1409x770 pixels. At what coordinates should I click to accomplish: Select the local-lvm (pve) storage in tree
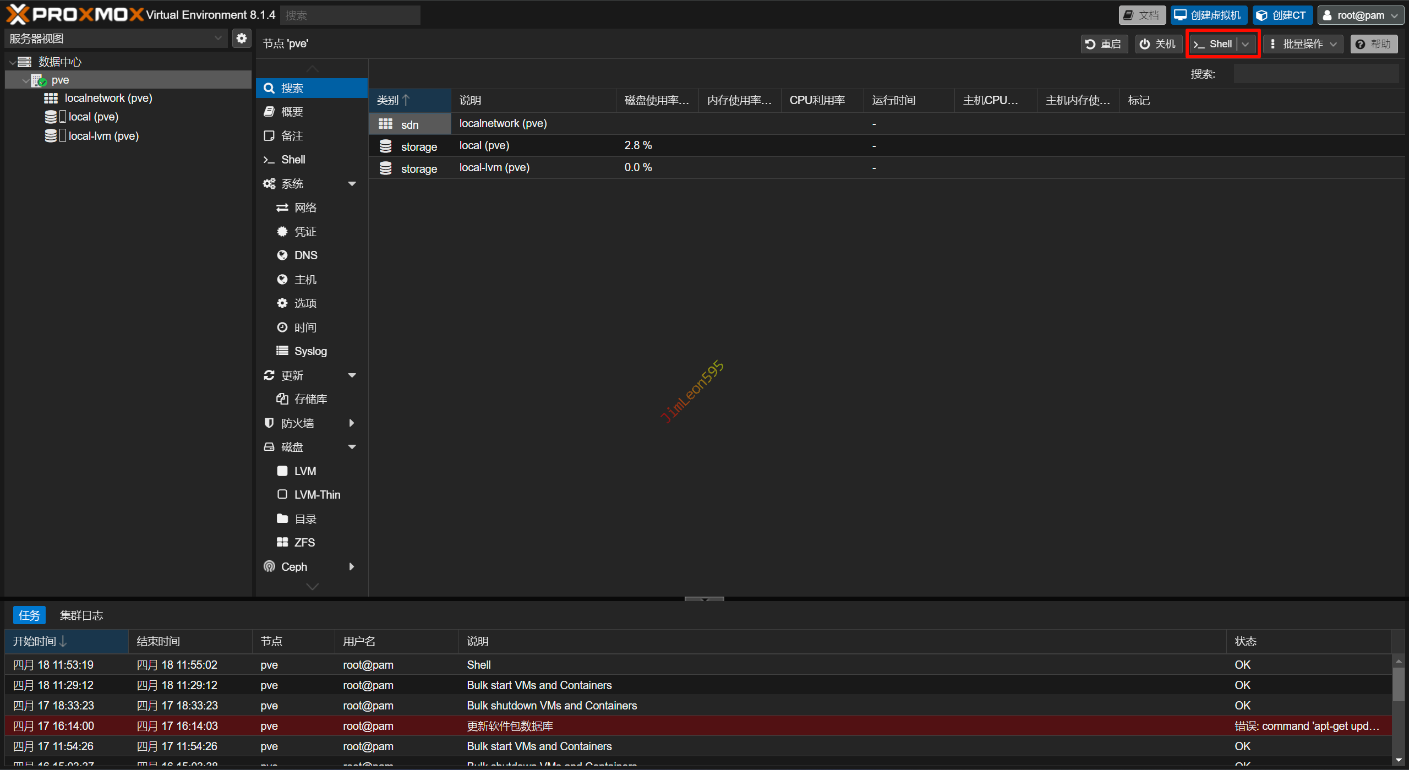[103, 136]
